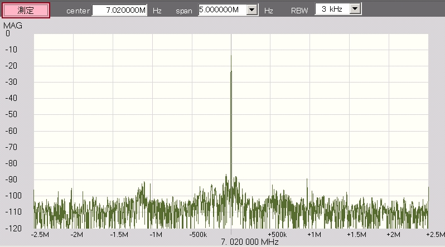Click the 測定 measure button
This screenshot has width=445, height=247.
pos(26,11)
